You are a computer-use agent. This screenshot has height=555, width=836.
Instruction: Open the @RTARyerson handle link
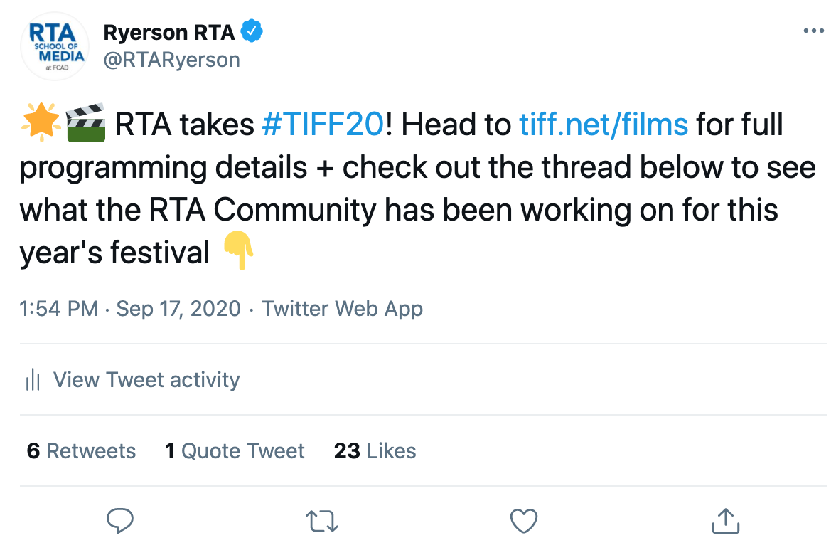(x=171, y=60)
